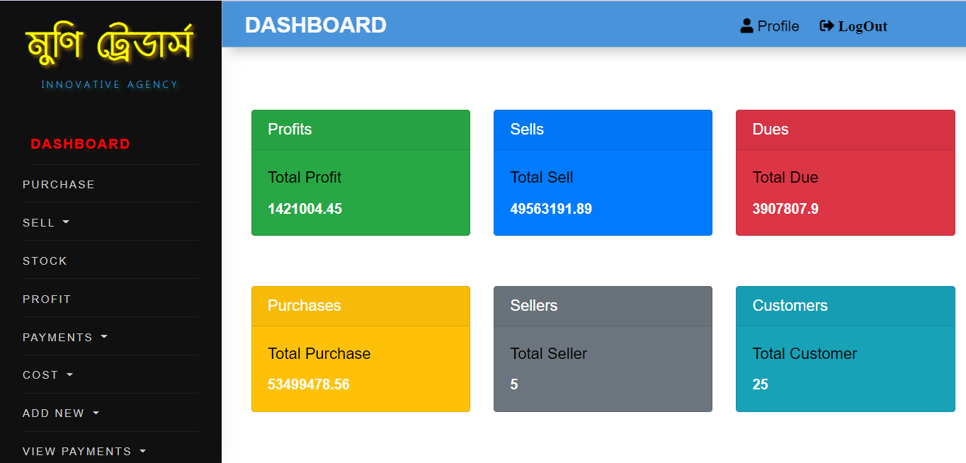Viewport: 966px width, 463px height.
Task: Navigate to the STOCK section
Action: click(45, 261)
